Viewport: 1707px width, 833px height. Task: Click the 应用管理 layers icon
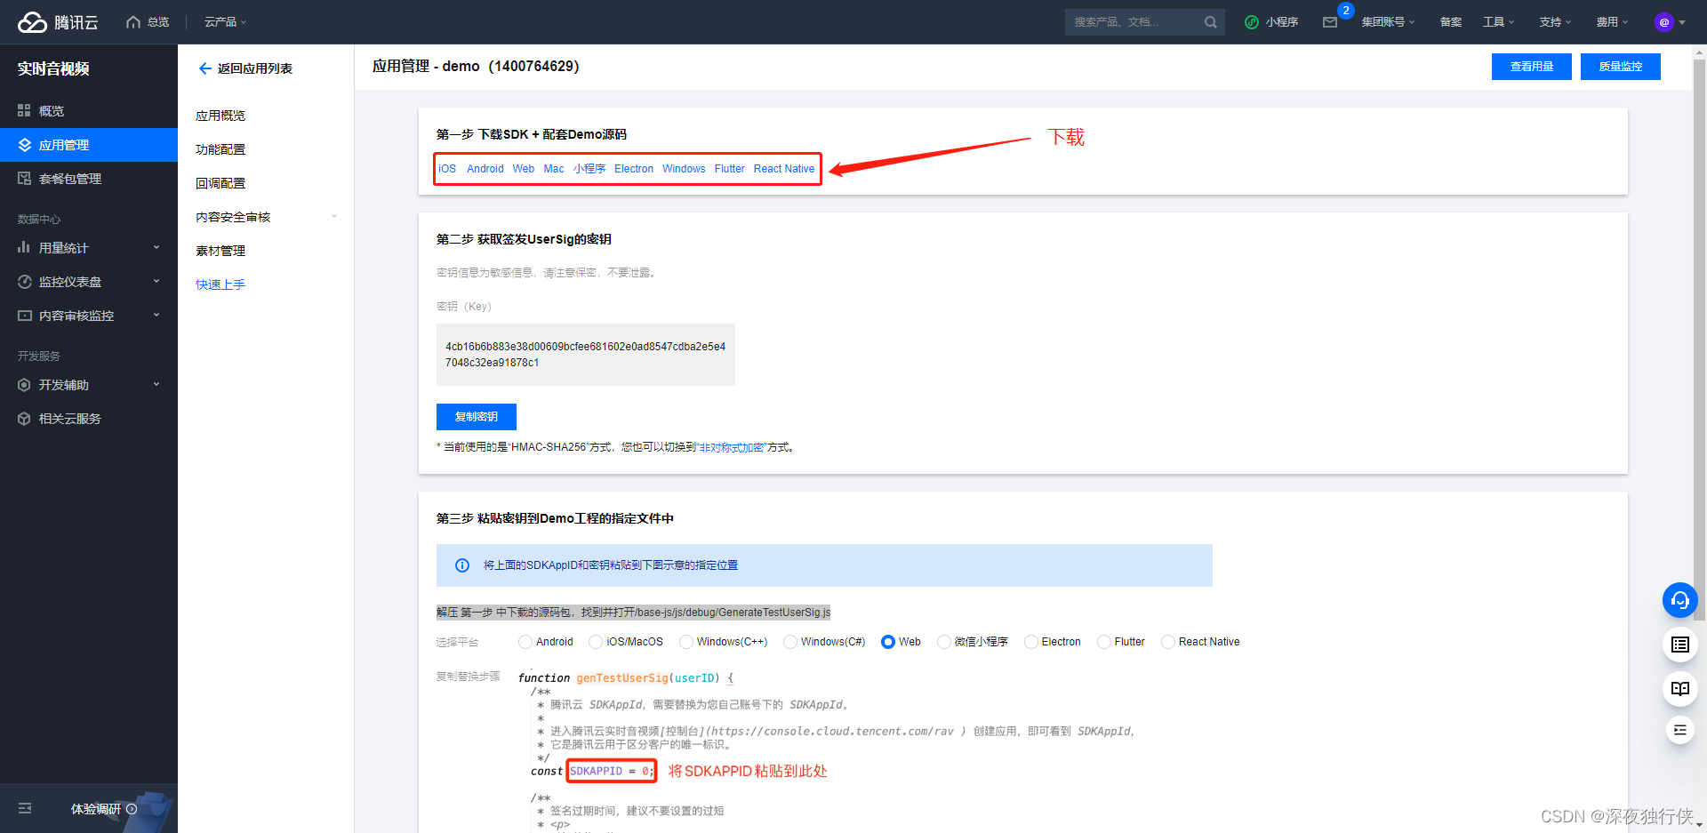[24, 145]
